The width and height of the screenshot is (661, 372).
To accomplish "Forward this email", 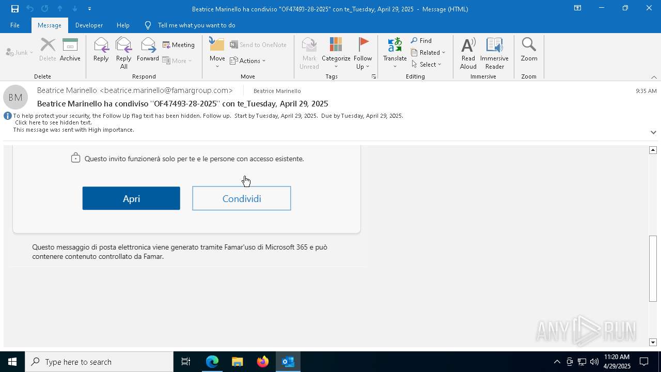I will point(148,50).
